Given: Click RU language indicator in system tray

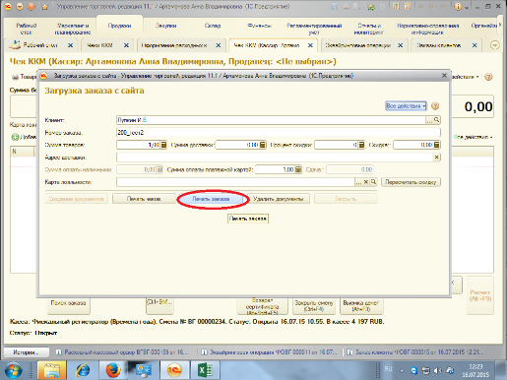Looking at the screenshot, I should [x=388, y=369].
